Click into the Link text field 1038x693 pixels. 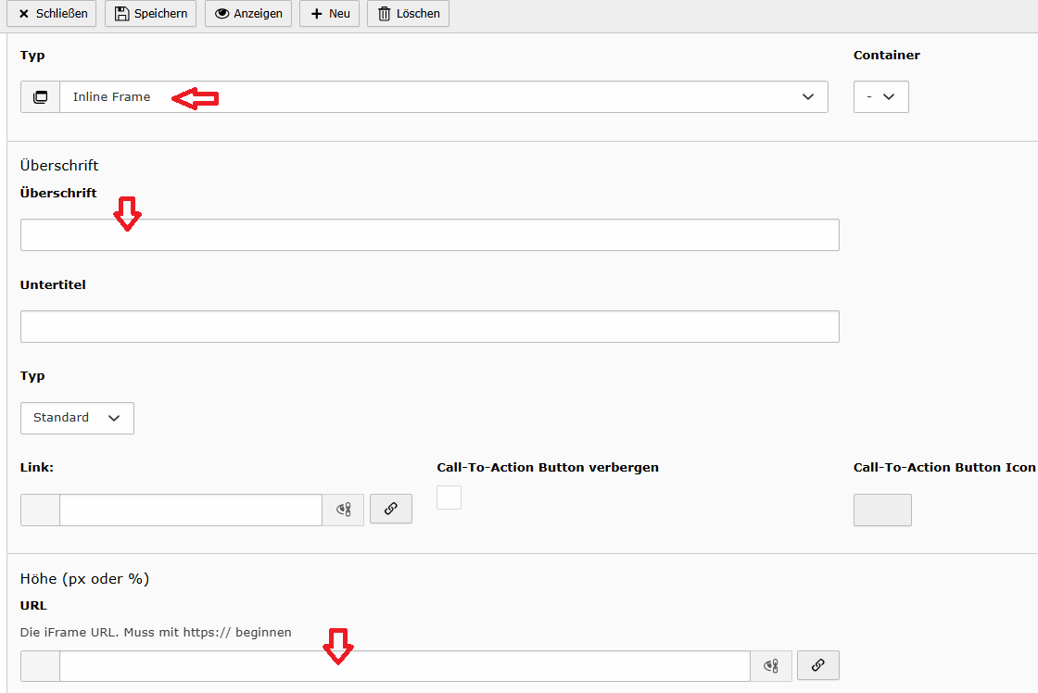(x=190, y=510)
